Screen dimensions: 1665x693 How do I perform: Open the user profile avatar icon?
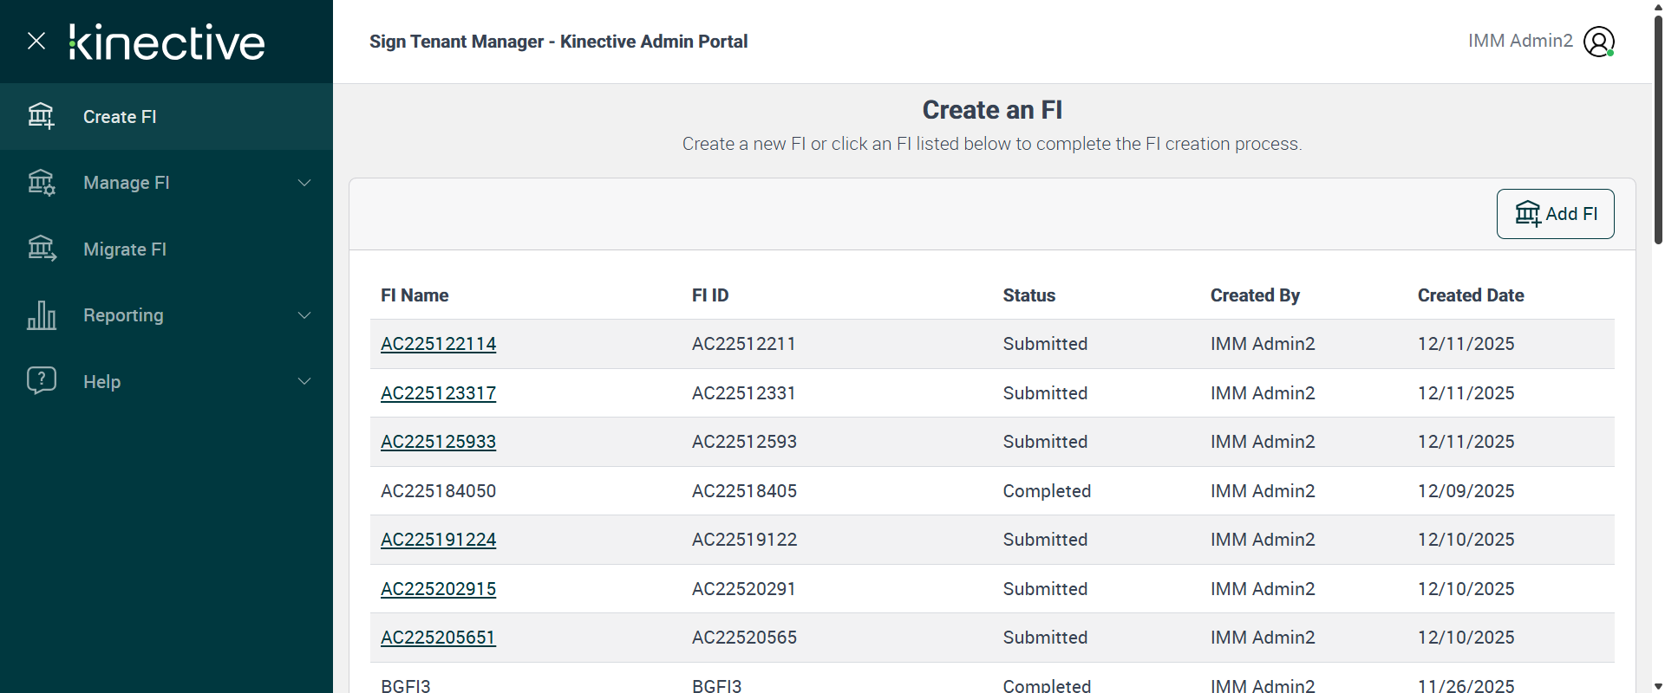coord(1598,42)
